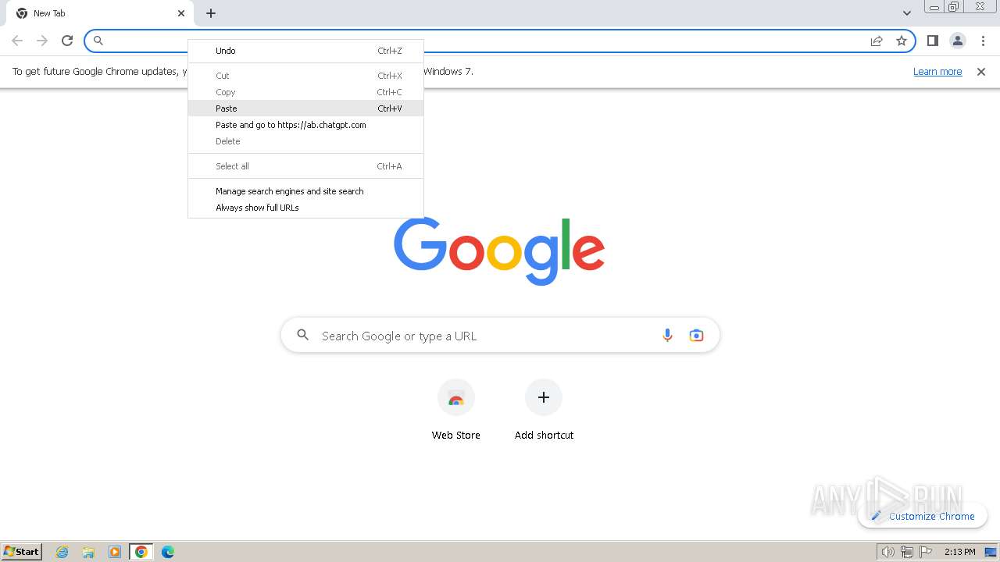Start voice search with microphone icon

667,336
